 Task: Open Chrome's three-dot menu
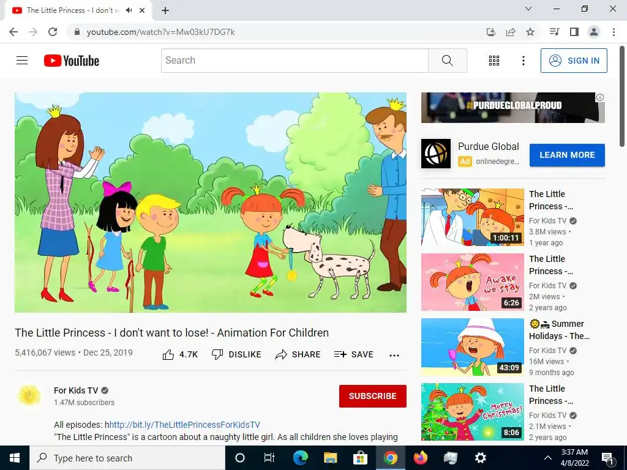click(614, 32)
